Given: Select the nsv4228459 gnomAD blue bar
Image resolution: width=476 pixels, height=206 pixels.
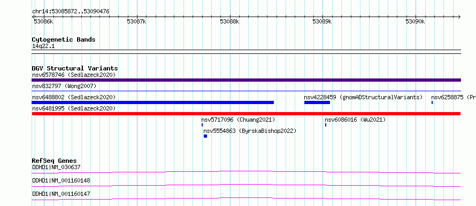Looking at the screenshot, I should click(x=317, y=102).
